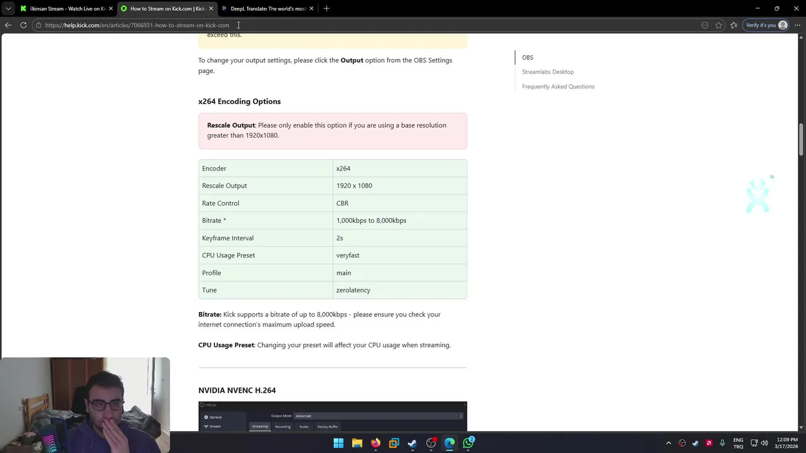Reload the Kick help page
This screenshot has height=453, width=806.
point(23,25)
